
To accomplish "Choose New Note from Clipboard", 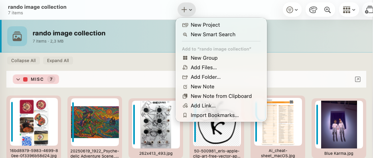I will [221, 96].
